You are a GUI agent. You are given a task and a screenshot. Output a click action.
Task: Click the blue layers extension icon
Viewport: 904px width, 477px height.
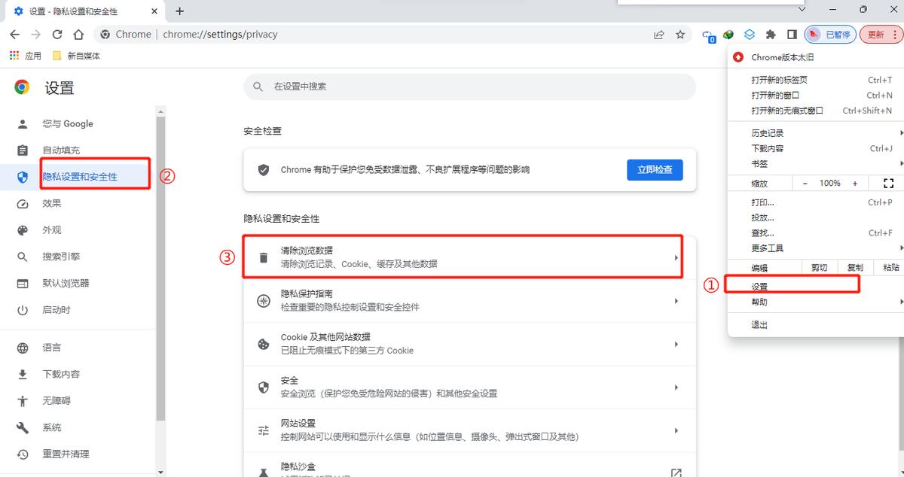pos(749,34)
